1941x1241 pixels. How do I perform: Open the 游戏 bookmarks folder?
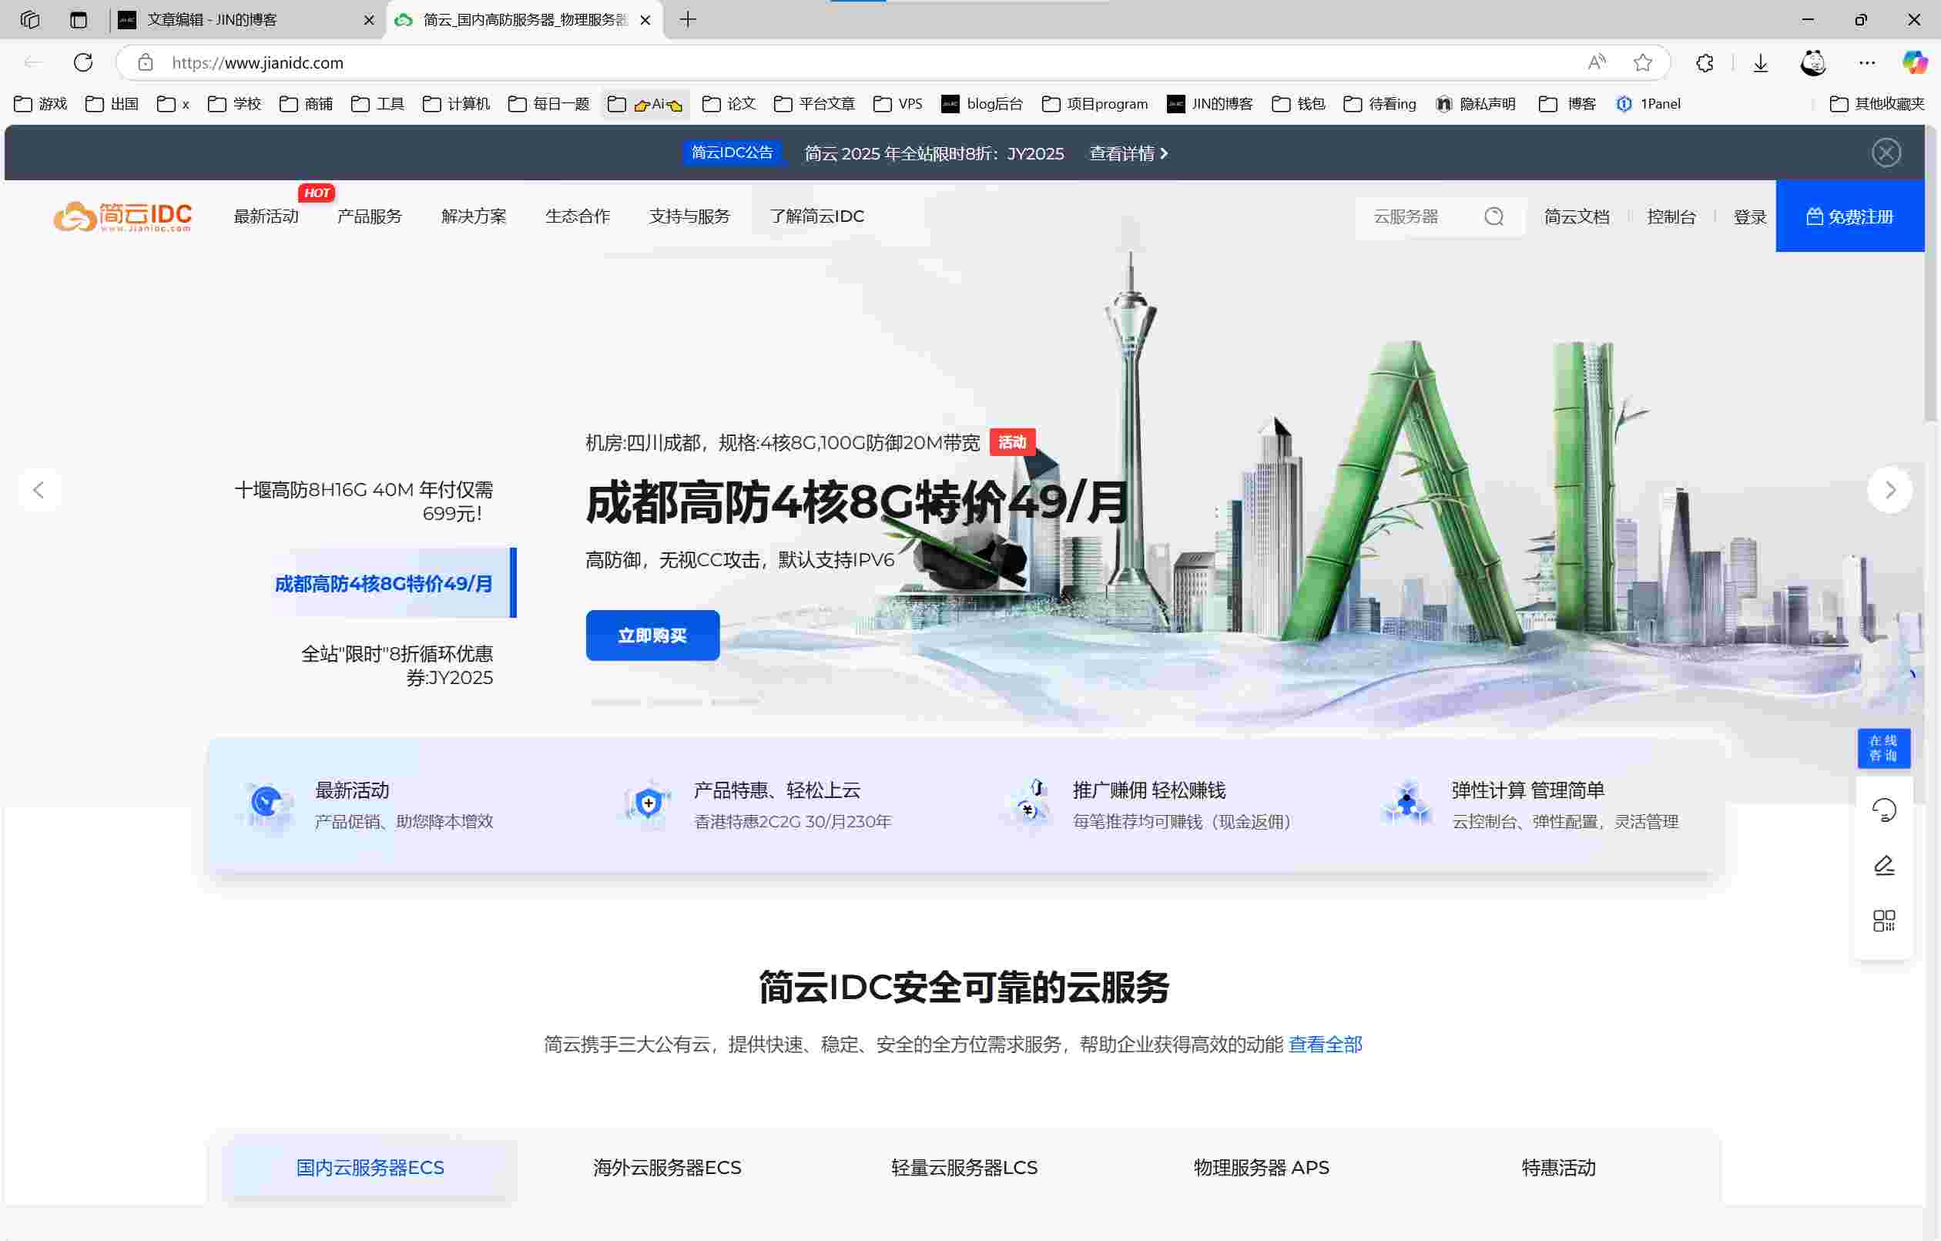click(x=40, y=103)
